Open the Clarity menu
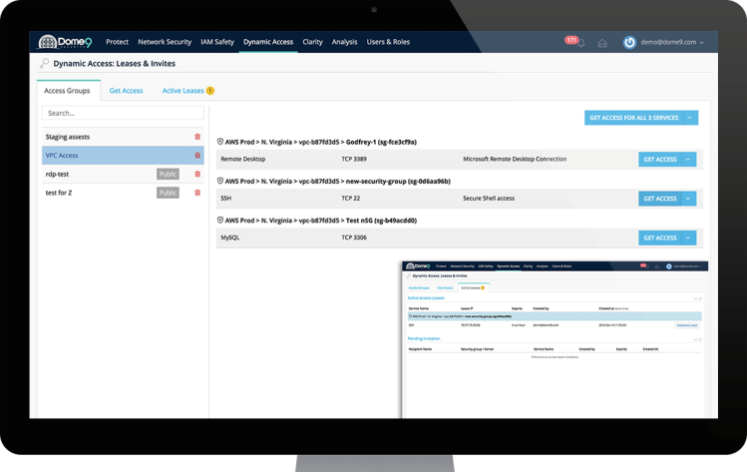The image size is (747, 472). (x=312, y=42)
